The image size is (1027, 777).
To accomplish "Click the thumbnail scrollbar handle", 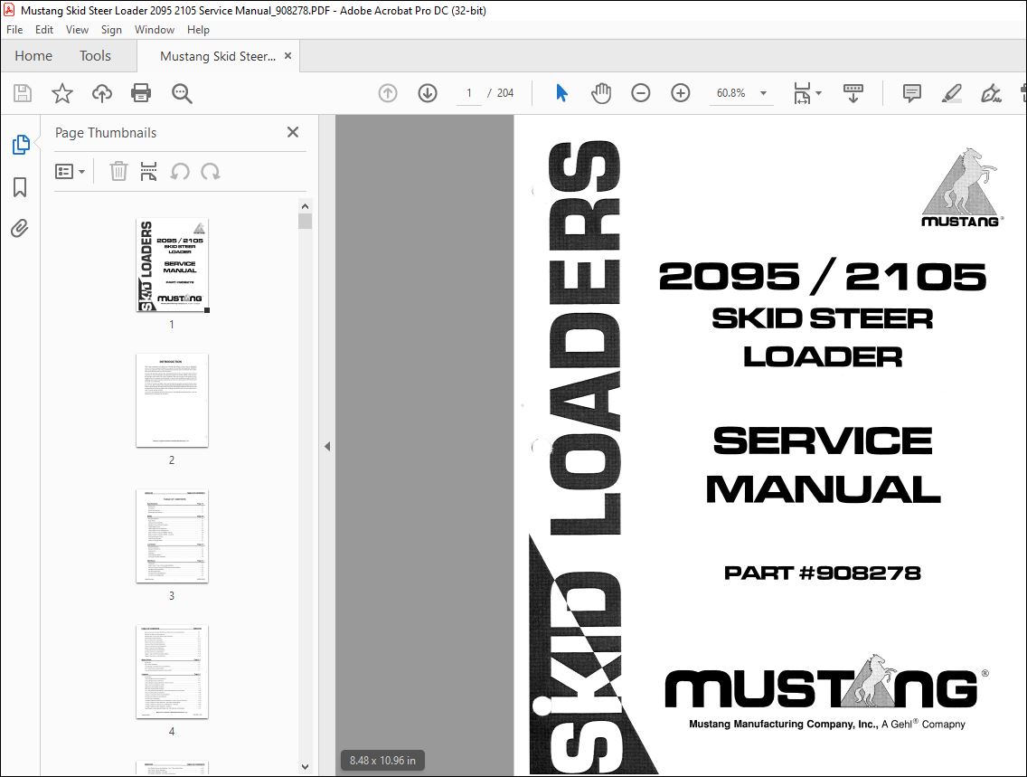I will tap(305, 221).
